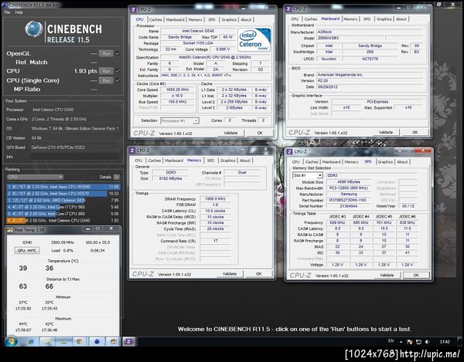This screenshot has height=362, width=464.
Task: Select the CPU tab in SPD window
Action: click(x=295, y=162)
